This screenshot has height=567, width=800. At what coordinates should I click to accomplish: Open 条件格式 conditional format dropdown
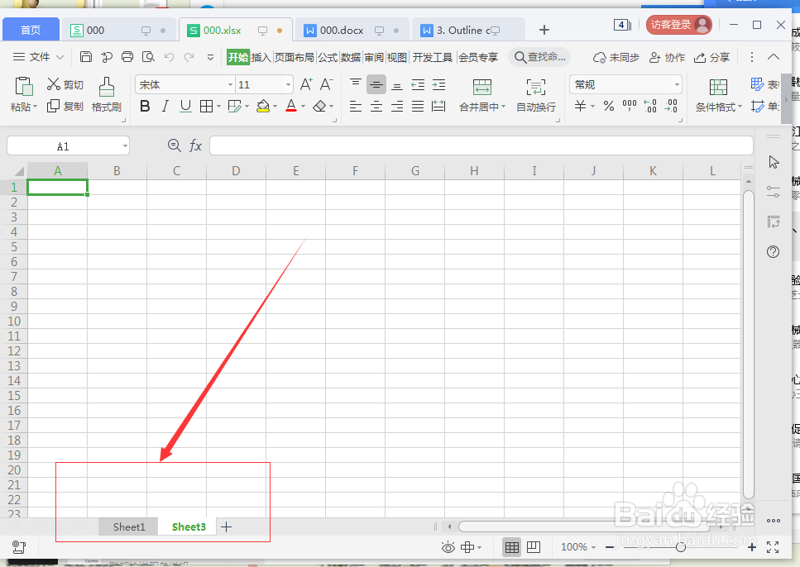740,107
